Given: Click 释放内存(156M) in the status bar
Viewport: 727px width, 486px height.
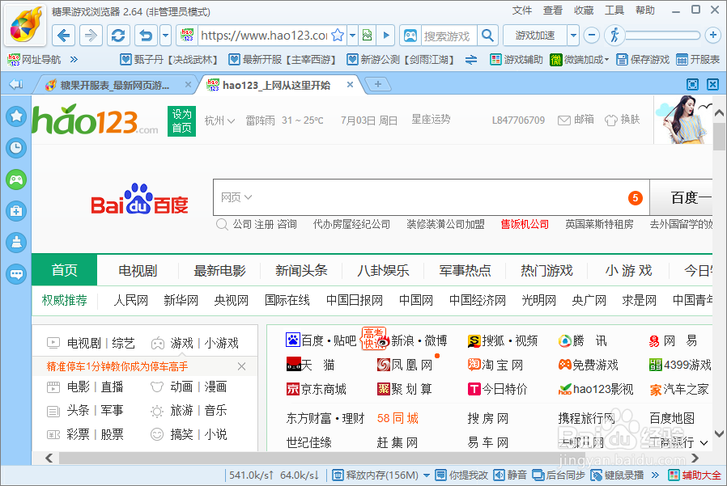Looking at the screenshot, I should [376, 475].
